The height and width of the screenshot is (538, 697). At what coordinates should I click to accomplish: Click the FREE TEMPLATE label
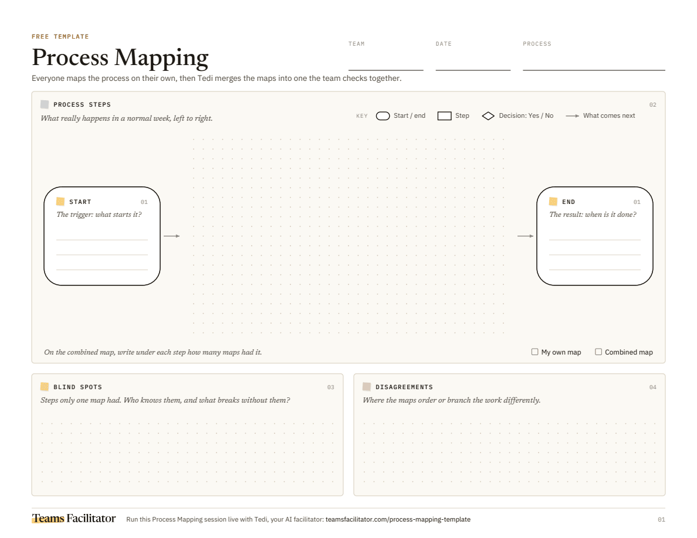(60, 36)
